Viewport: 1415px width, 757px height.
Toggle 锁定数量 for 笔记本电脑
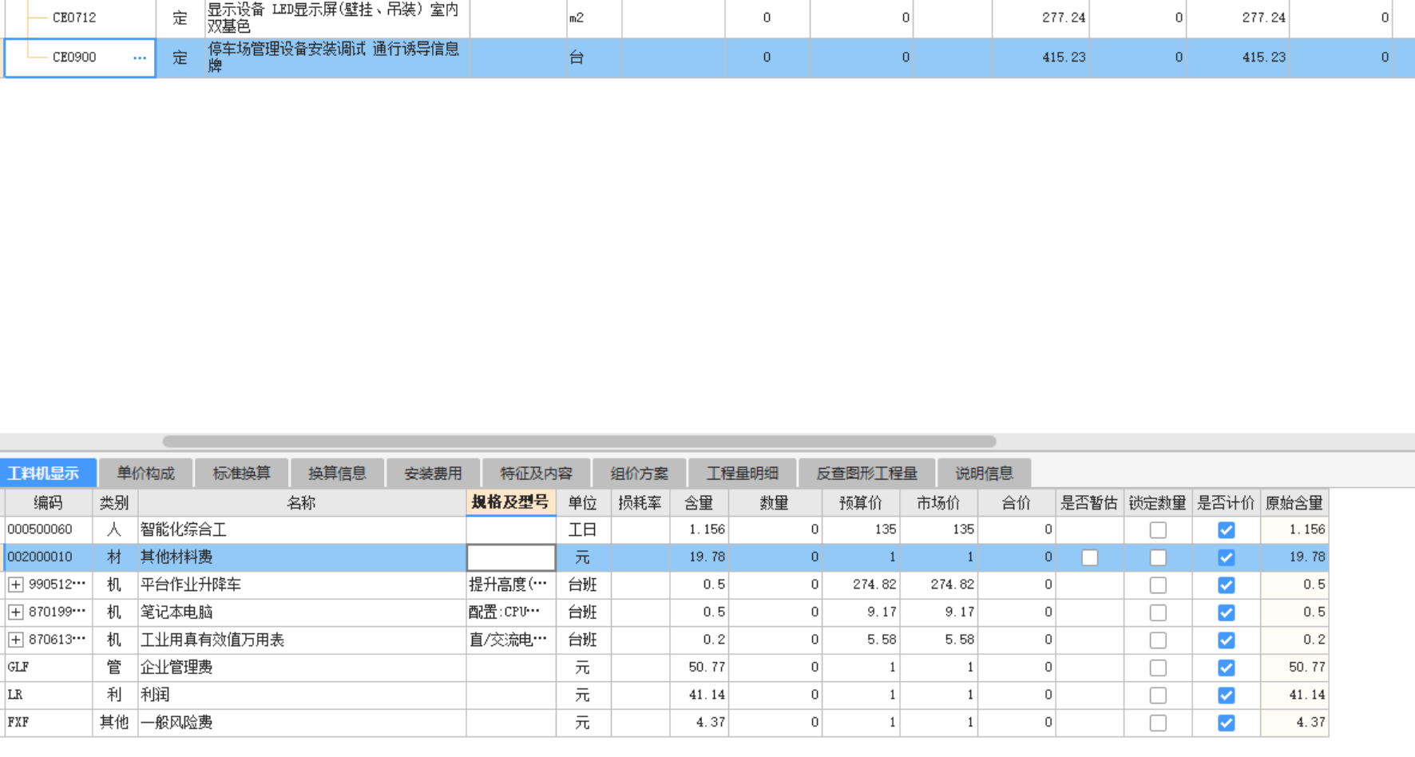pyautogui.click(x=1158, y=612)
